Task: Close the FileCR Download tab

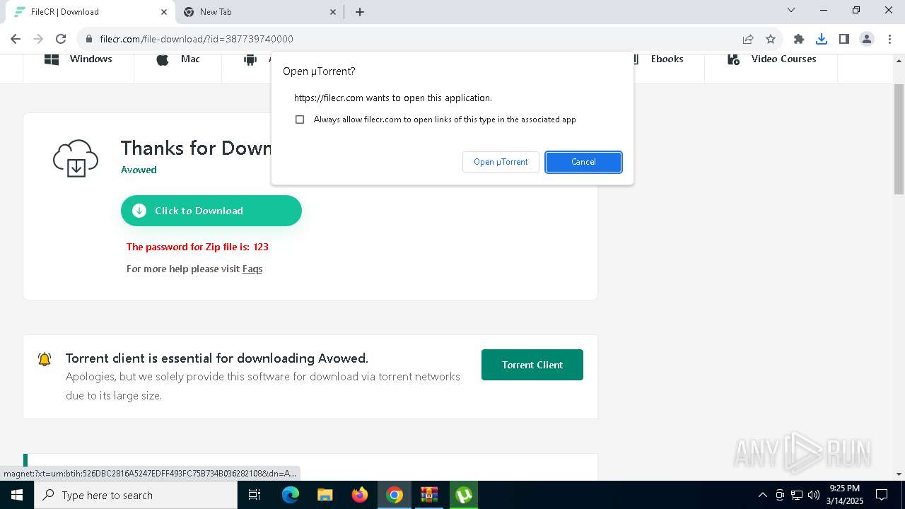Action: [x=164, y=11]
